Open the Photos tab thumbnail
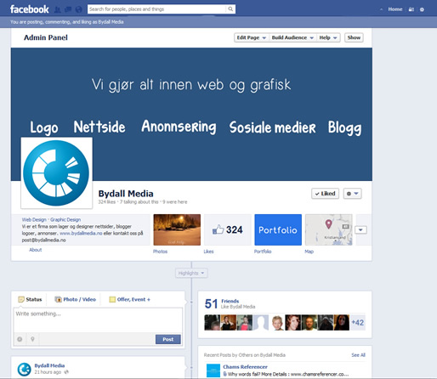 point(177,229)
